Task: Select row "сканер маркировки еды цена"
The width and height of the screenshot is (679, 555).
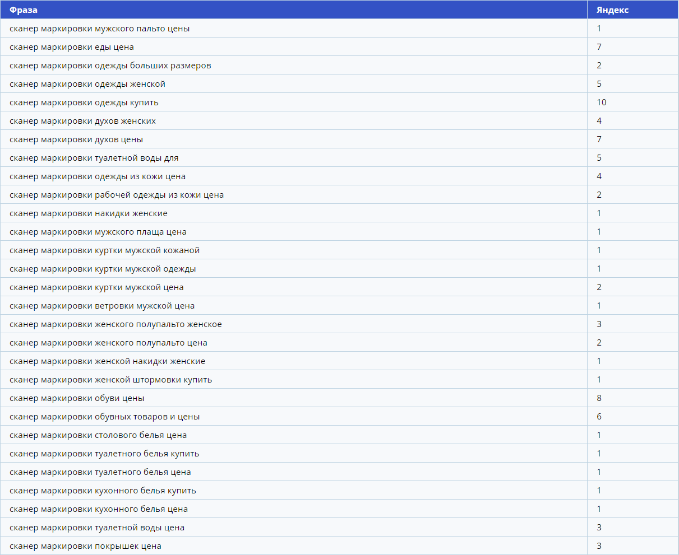Action: pyautogui.click(x=339, y=47)
